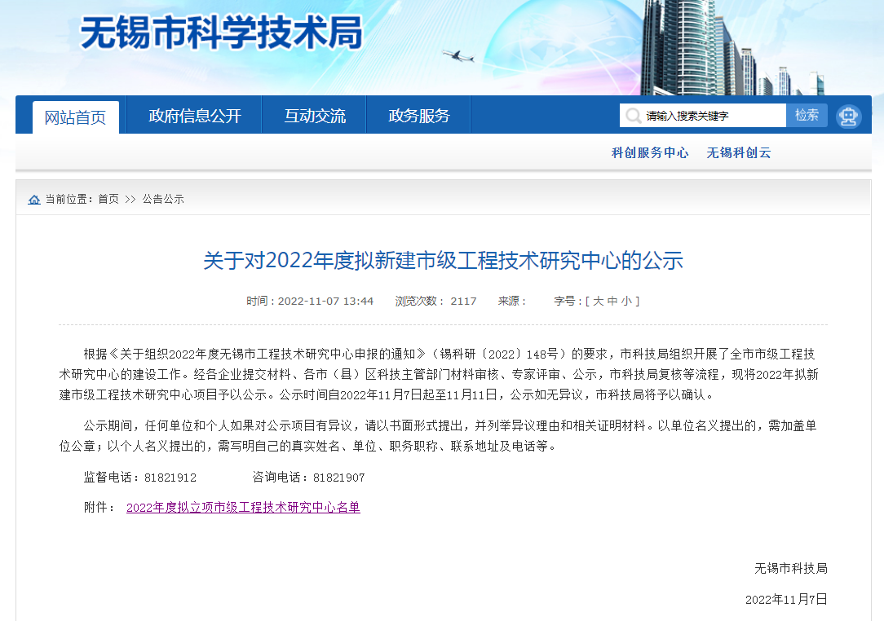Set font size to 小
This screenshot has height=621, width=884.
(626, 301)
